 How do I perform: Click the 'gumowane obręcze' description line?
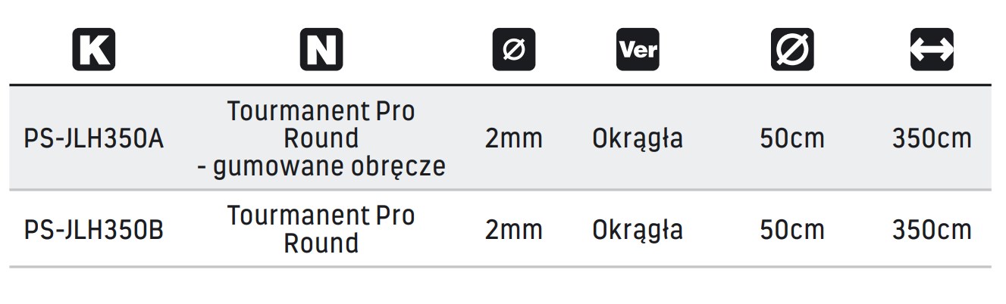point(321,166)
